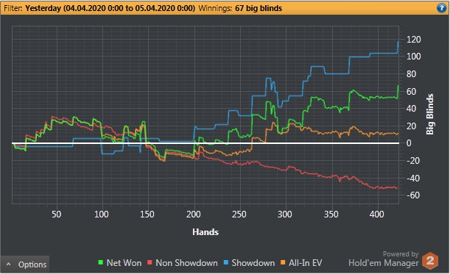Click the Filter date range text
This screenshot has width=450, height=274.
(110, 8)
